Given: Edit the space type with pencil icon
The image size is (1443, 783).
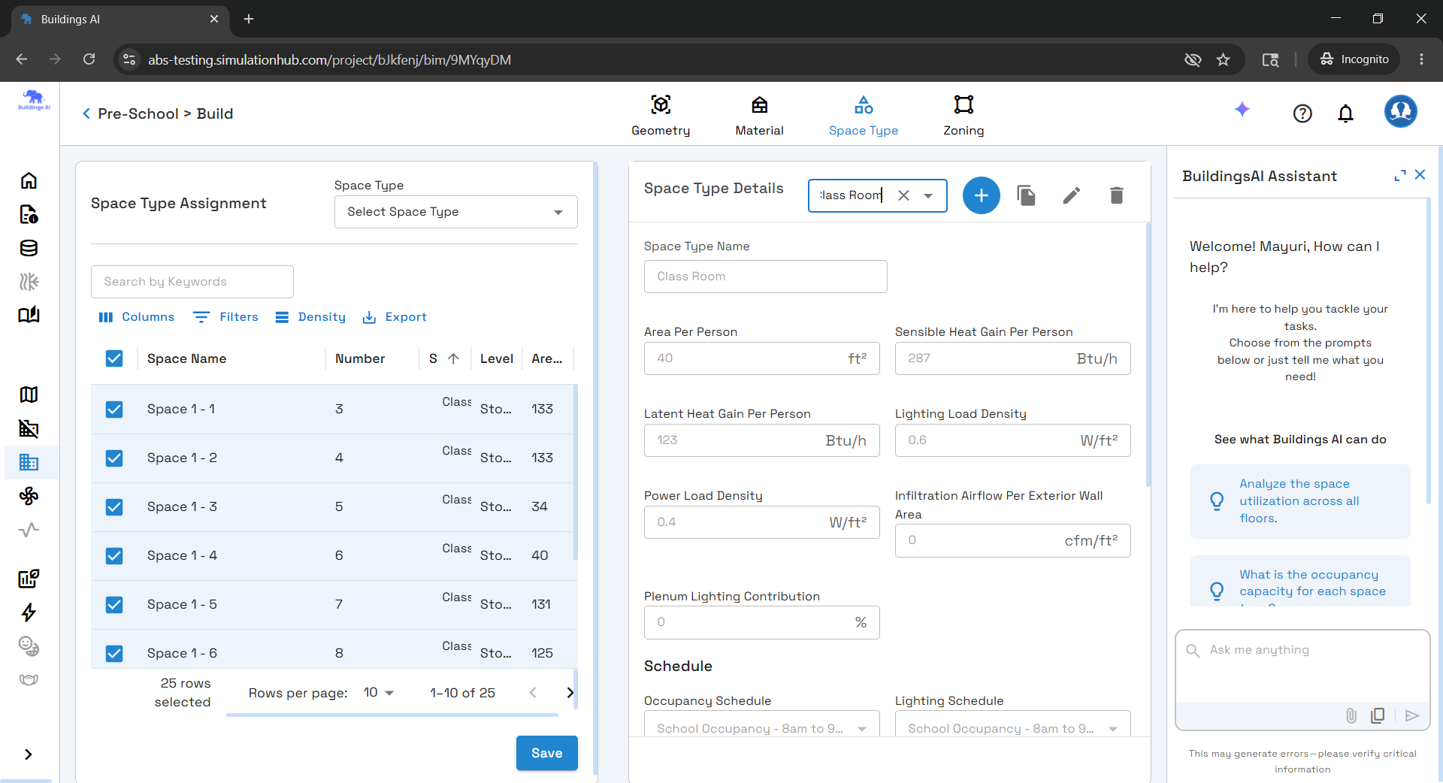Looking at the screenshot, I should click(1072, 195).
